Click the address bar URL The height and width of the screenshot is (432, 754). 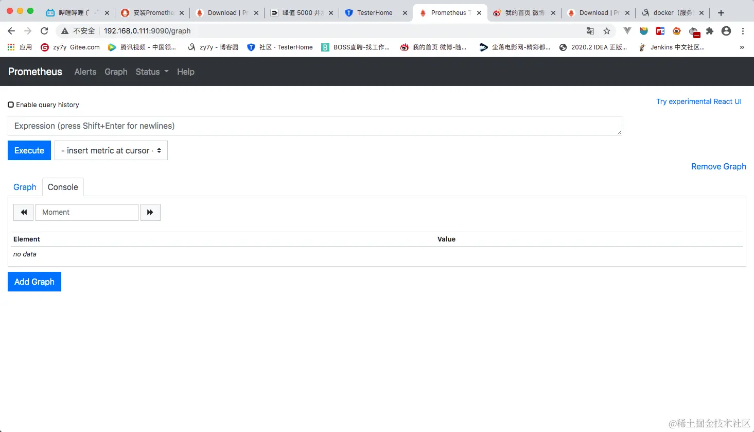coord(147,31)
